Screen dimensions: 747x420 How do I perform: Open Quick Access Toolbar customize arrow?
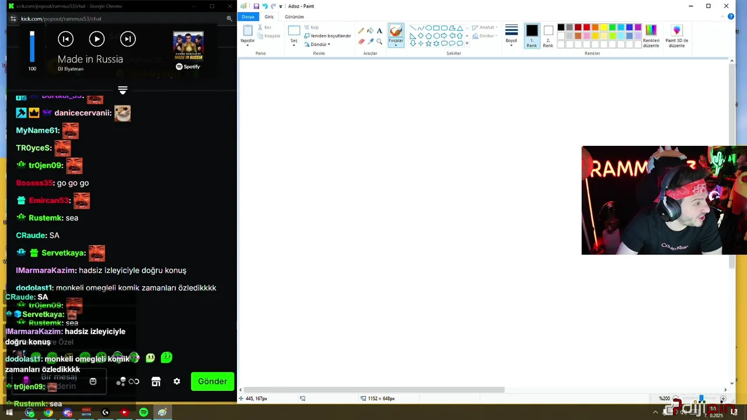(281, 6)
